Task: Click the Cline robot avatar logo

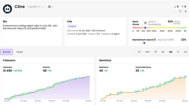Action: coord(8,9)
